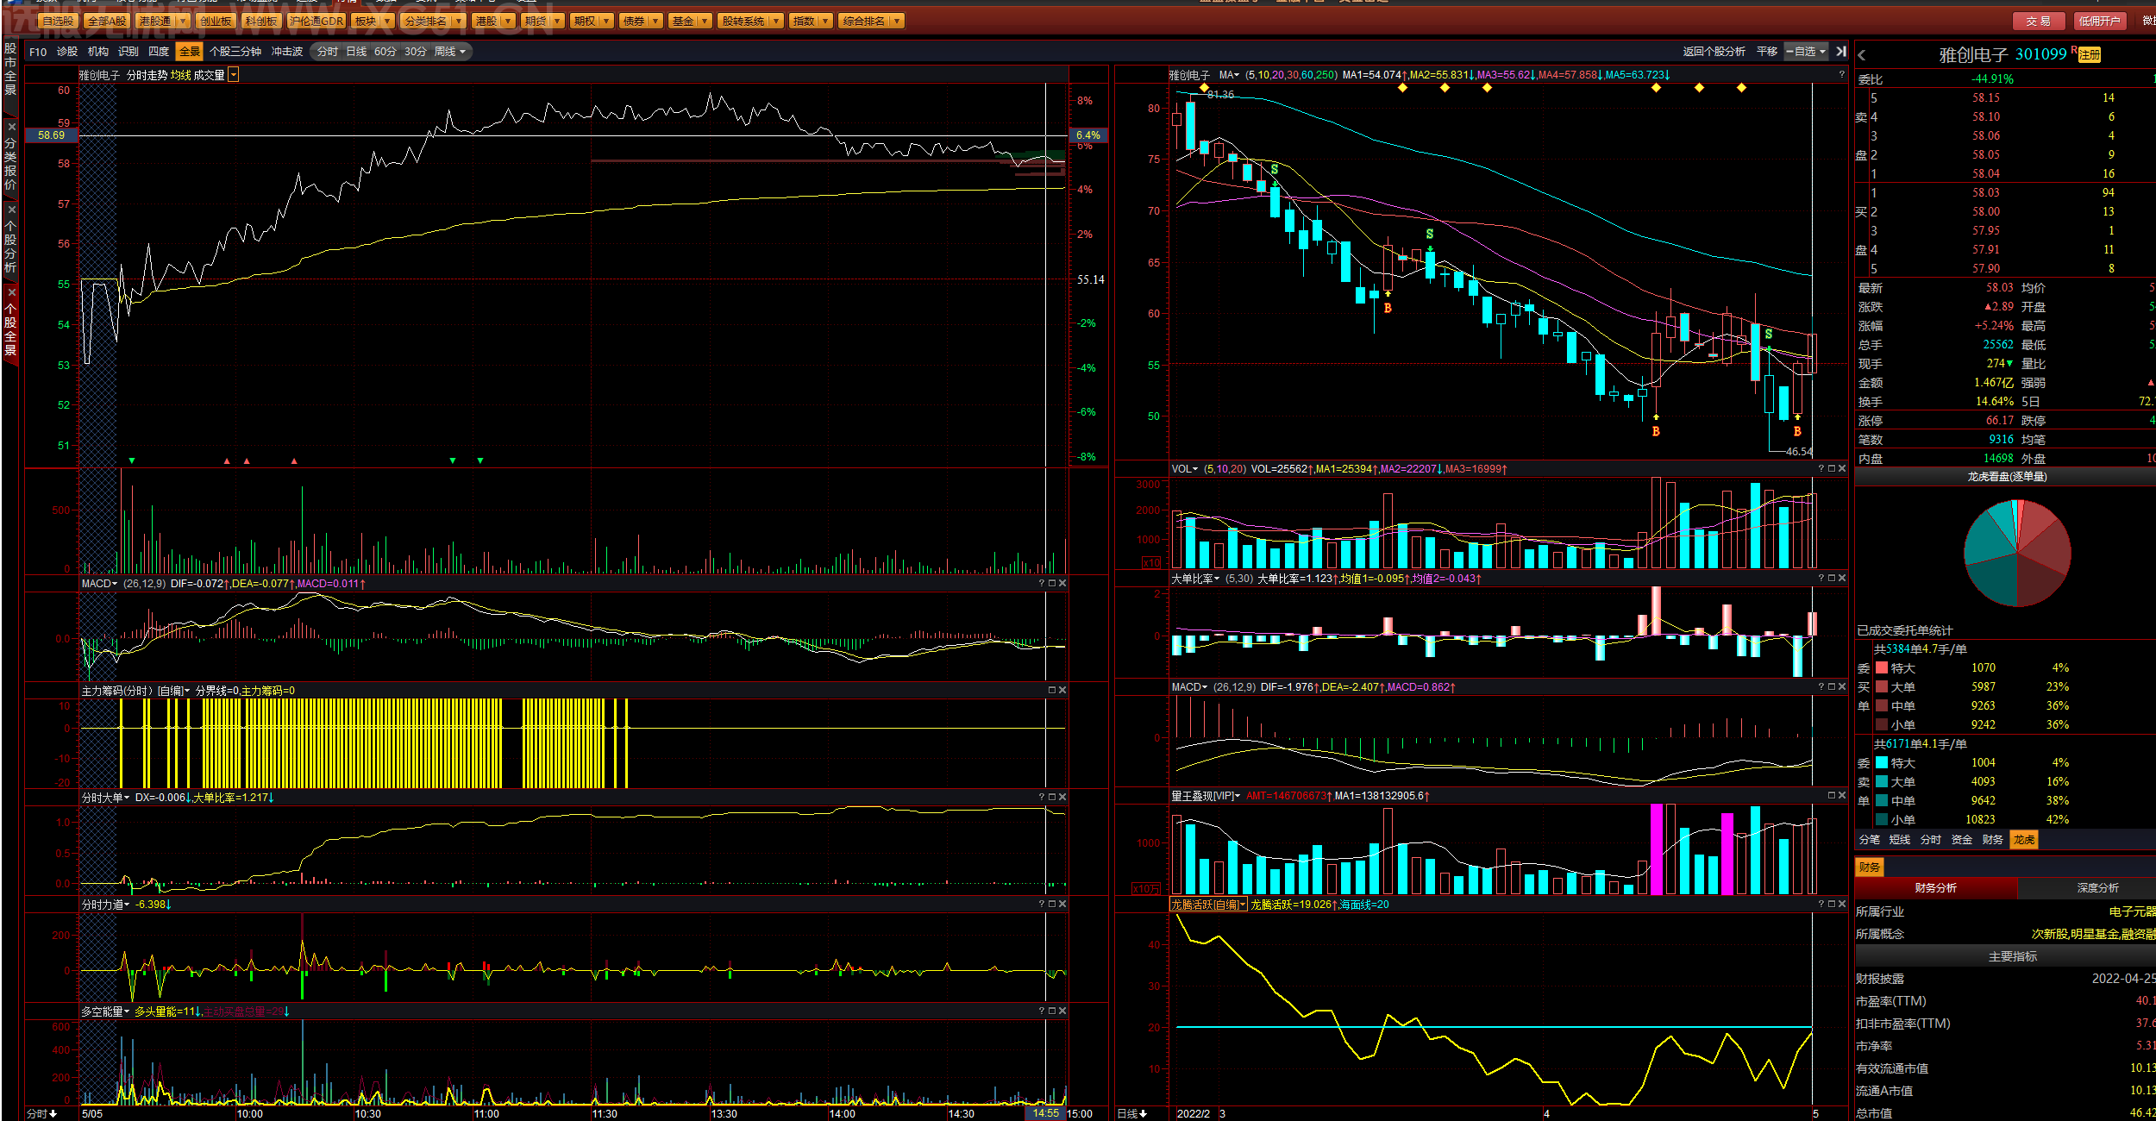
Task: Open the 自选 watchlist dropdown
Action: pos(1806,52)
